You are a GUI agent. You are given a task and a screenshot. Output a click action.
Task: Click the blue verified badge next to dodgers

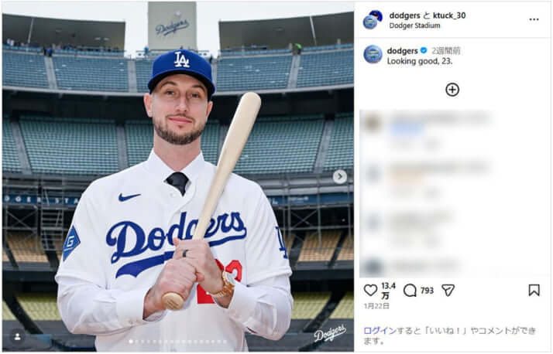[424, 51]
